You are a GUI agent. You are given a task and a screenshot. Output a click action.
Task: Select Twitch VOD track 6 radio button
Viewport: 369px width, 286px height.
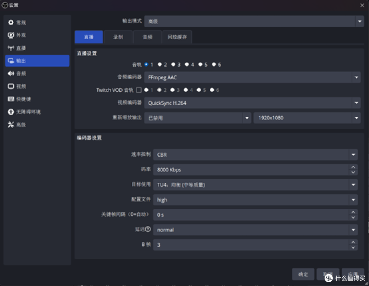[x=212, y=90]
